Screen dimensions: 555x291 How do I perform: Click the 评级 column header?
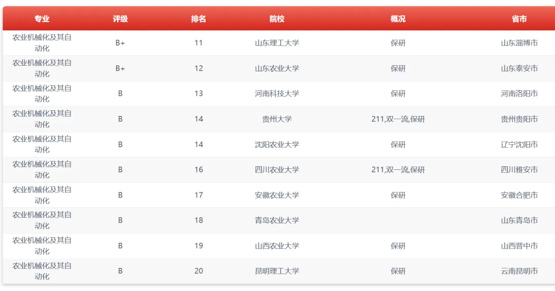pos(120,19)
